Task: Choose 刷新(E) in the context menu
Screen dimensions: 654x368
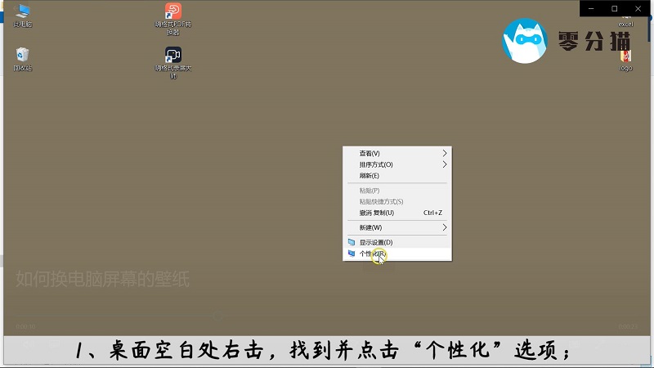Action: coord(370,176)
